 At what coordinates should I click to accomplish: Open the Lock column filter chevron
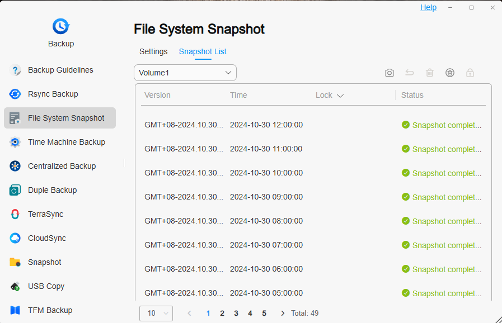(x=340, y=96)
